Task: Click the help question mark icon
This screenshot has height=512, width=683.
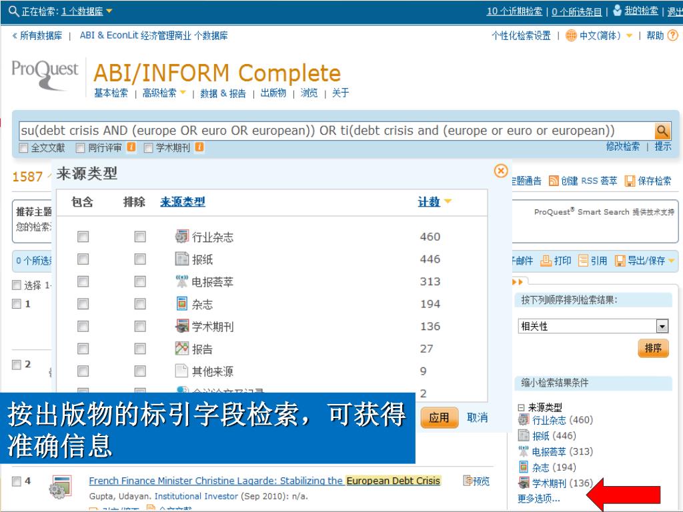Action: click(x=672, y=35)
